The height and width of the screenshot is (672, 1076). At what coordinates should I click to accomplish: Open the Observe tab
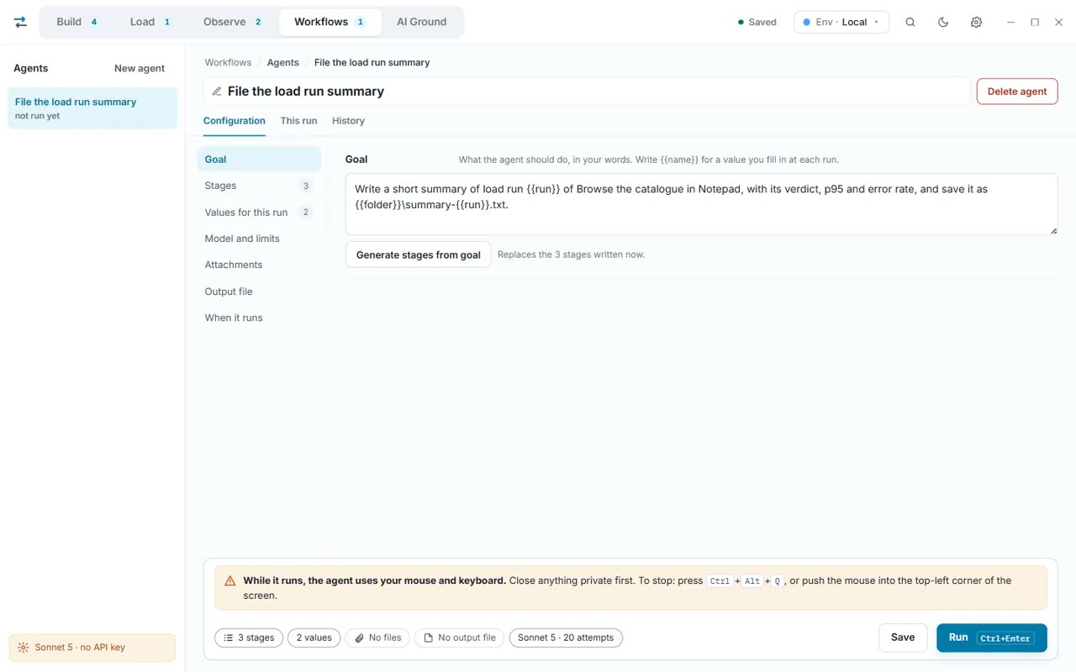233,22
